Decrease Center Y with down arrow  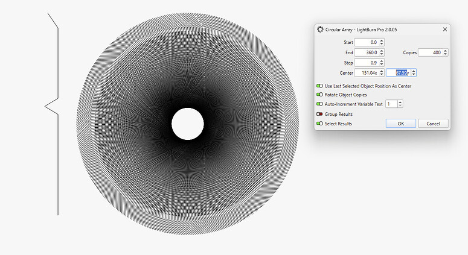[x=414, y=75]
